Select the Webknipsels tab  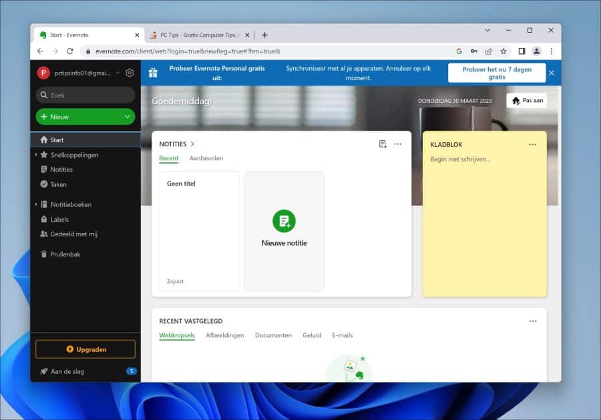pyautogui.click(x=177, y=335)
